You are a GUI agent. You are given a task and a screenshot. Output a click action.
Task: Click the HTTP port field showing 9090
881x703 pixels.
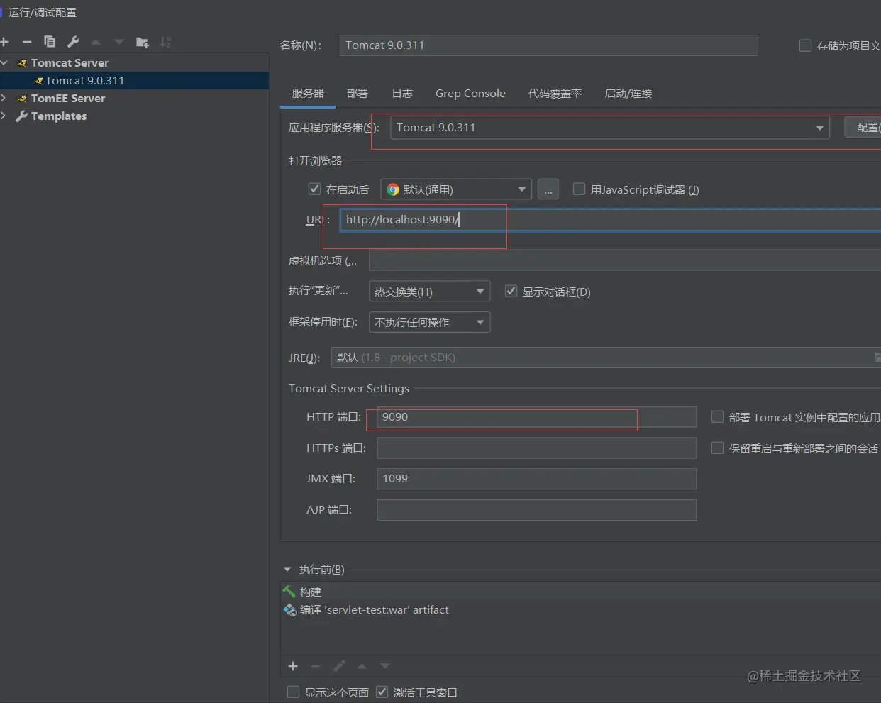tap(537, 417)
